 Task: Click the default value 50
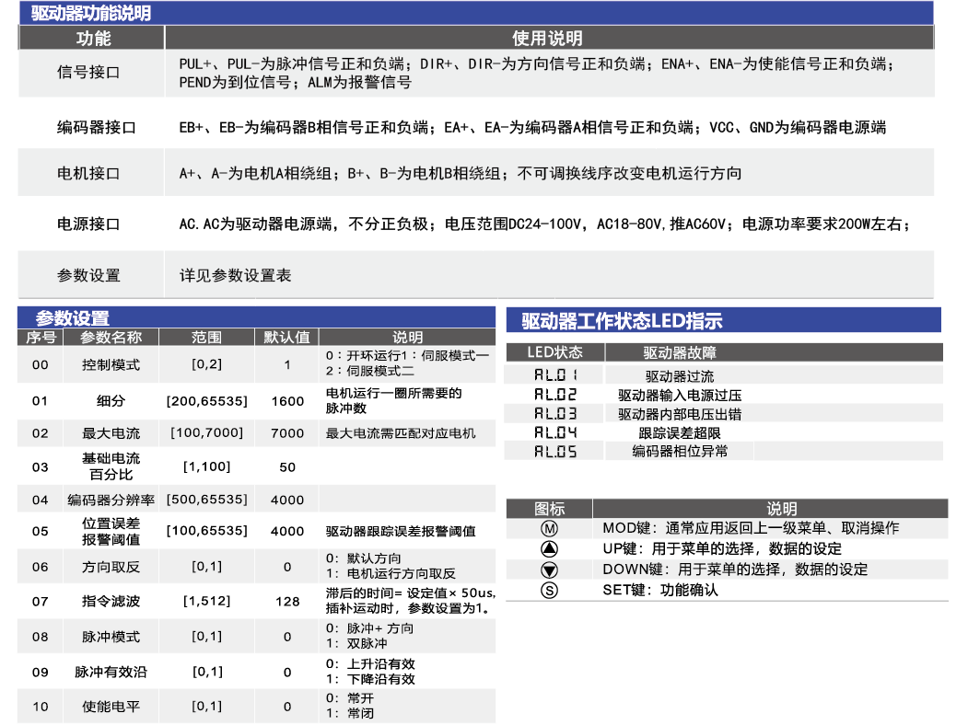(287, 467)
